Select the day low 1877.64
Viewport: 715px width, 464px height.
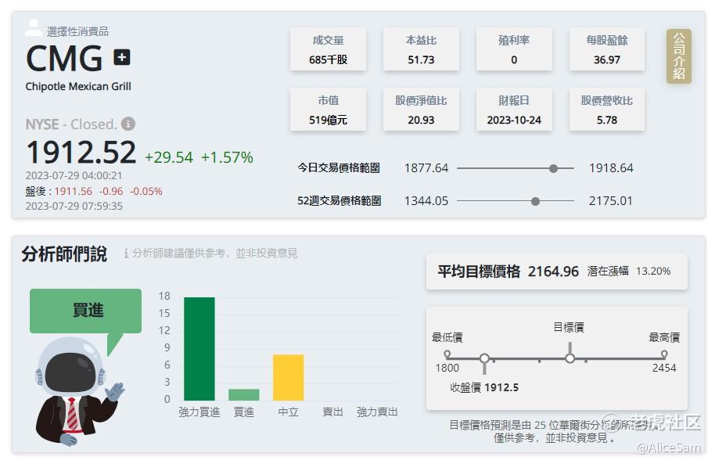426,168
